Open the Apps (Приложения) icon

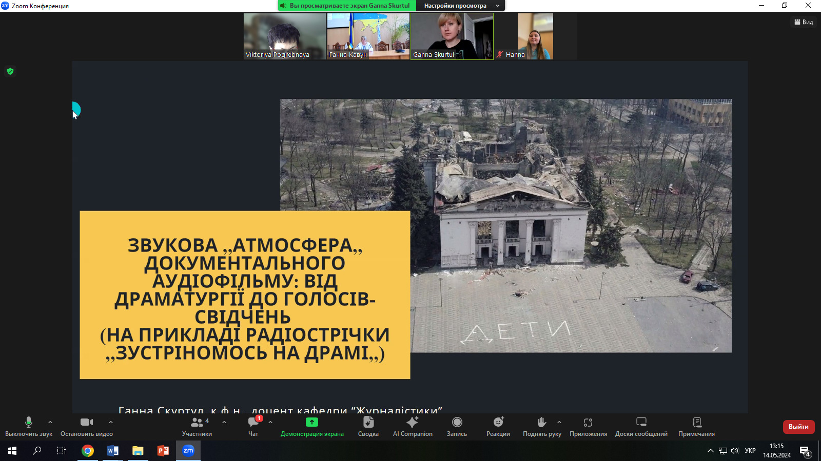point(588,423)
